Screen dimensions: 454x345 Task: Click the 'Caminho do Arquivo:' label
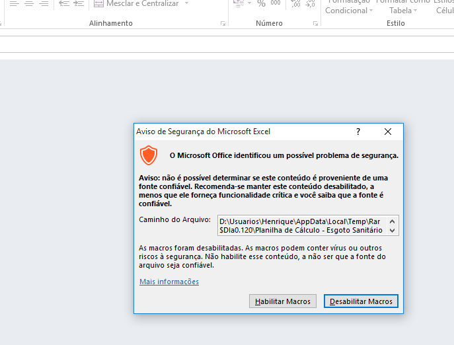pyautogui.click(x=174, y=219)
